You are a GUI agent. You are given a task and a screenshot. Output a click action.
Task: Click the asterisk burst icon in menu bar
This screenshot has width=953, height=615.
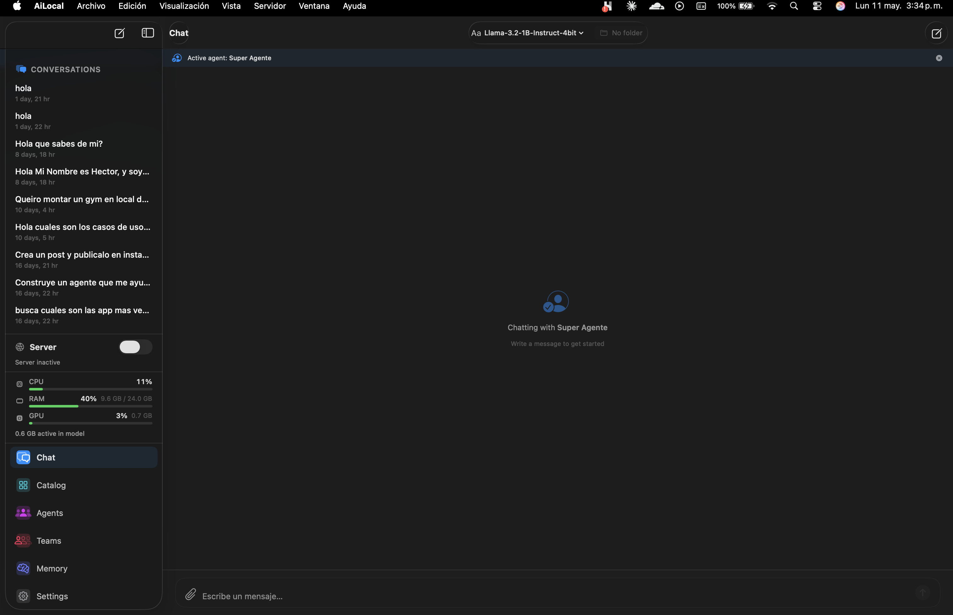point(631,6)
